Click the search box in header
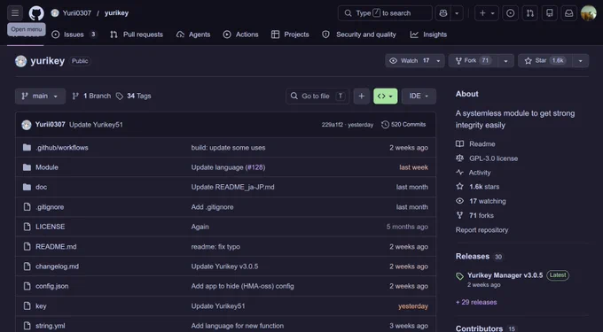 pyautogui.click(x=385, y=13)
